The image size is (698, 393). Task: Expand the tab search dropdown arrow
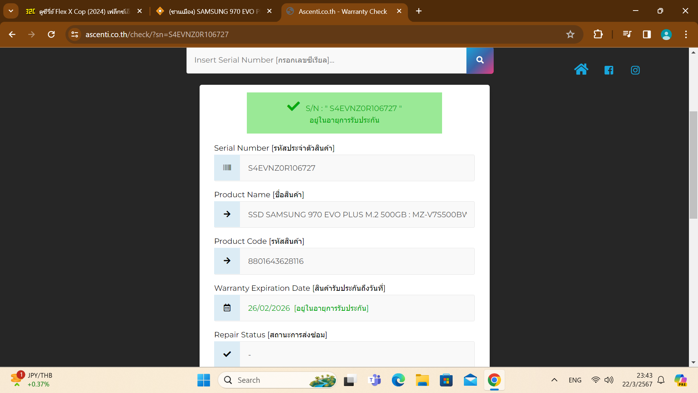tap(11, 11)
